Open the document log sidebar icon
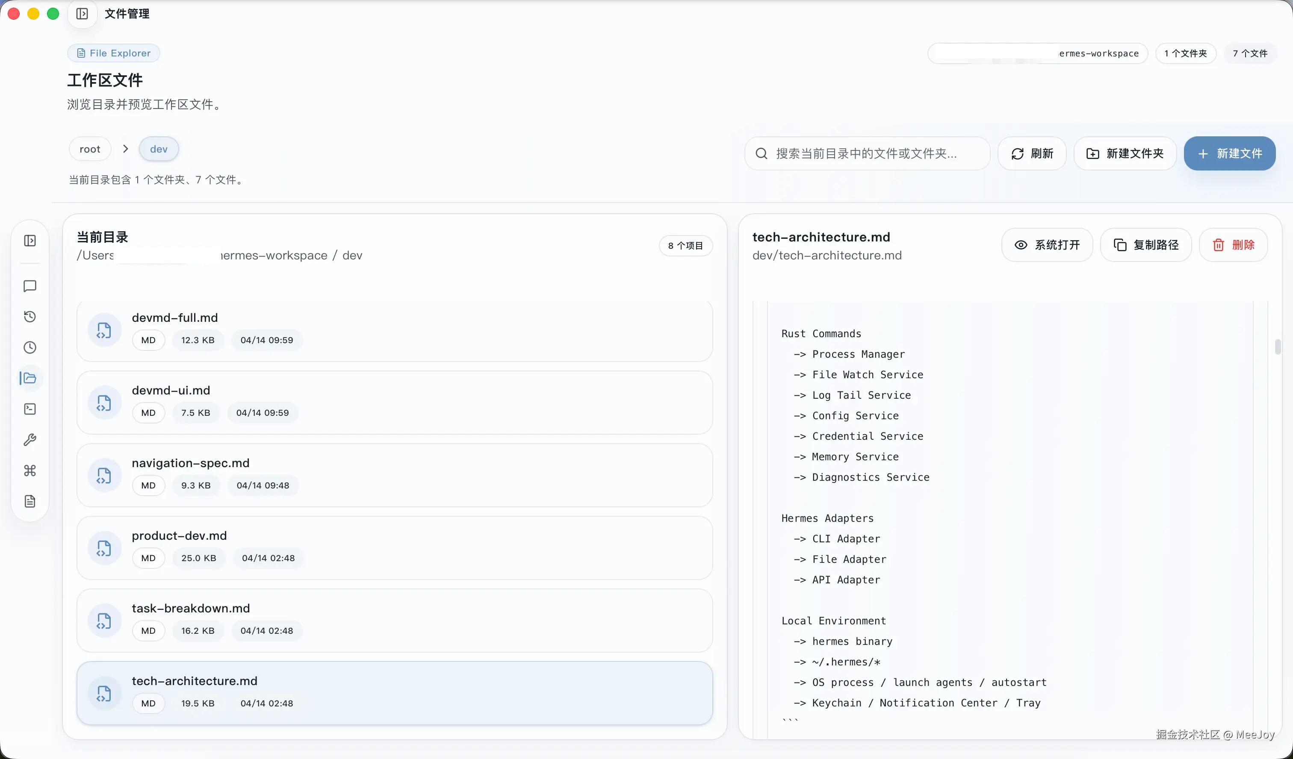This screenshot has width=1293, height=759. 30,501
